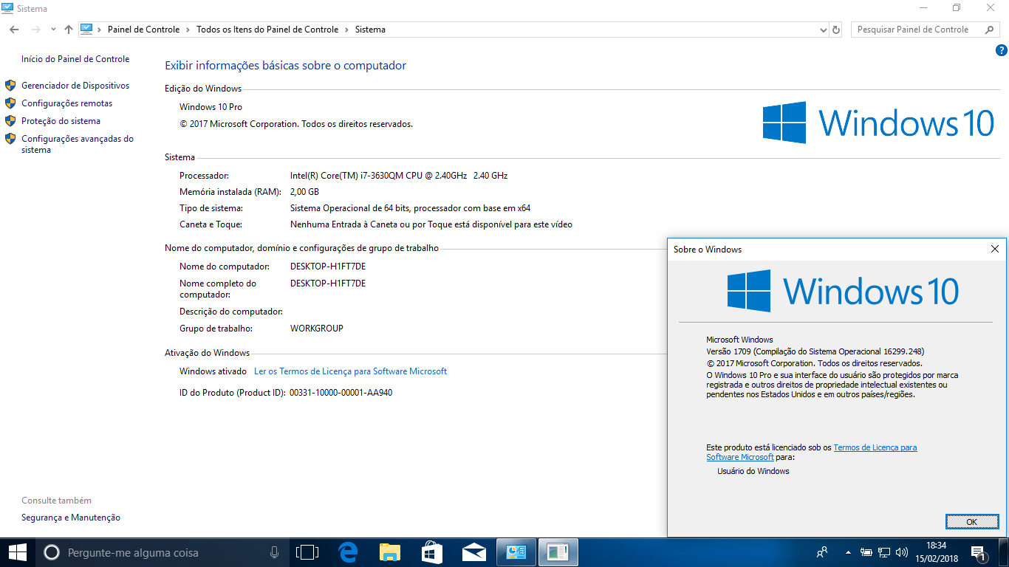Select the Todos os Itens do Painel de Controle breadcrumb
The image size is (1009, 567).
click(x=267, y=30)
